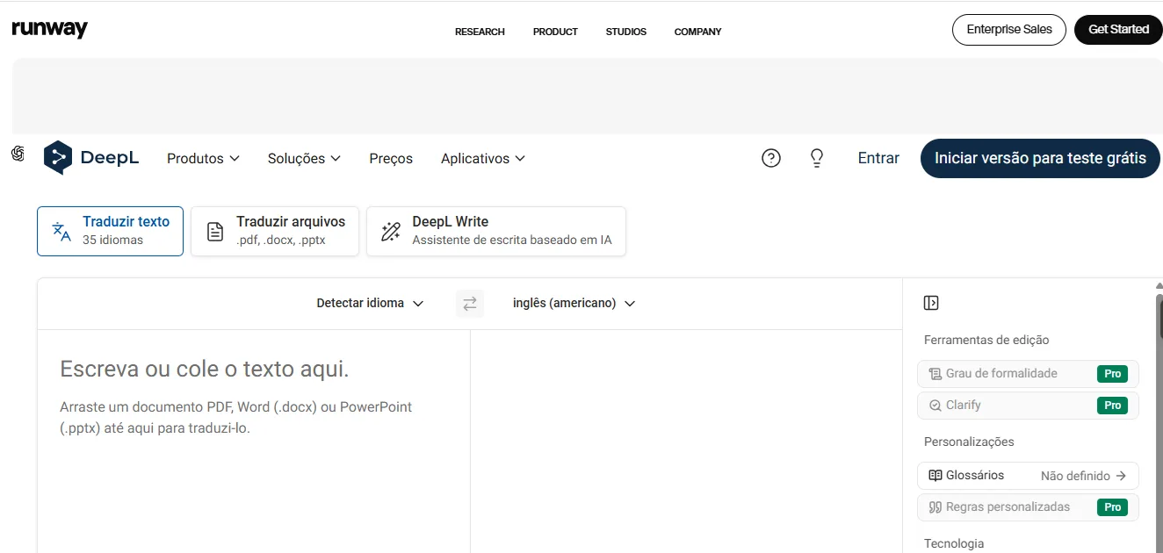Click the Clarify magnifier icon
Viewport: 1163px width, 553px height.
tap(935, 406)
